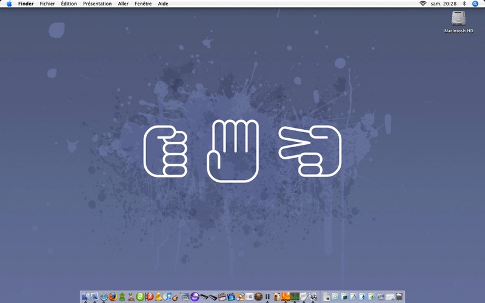Screen dimensions: 485x303
Task: Open Adium green duck icon
Action: tap(122, 297)
